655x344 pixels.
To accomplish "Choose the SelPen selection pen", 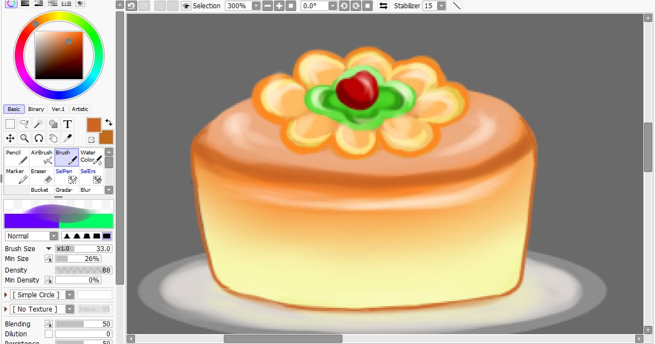I will tap(67, 176).
